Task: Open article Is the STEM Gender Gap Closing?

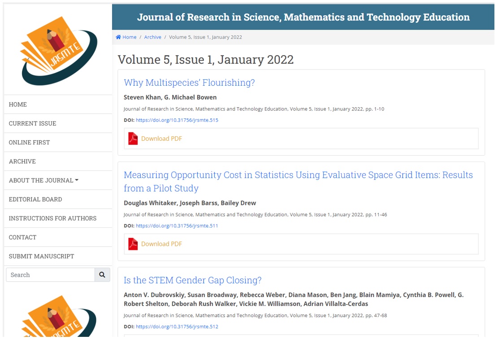Action: point(192,280)
